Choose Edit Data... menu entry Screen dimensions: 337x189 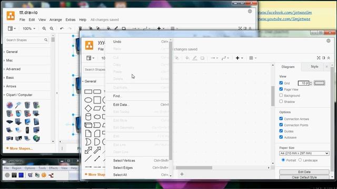coord(137,104)
